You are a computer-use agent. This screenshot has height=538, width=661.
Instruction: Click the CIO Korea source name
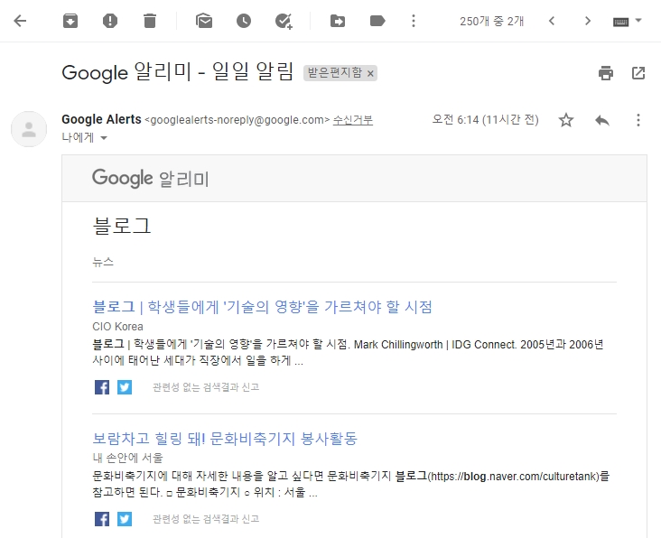117,326
